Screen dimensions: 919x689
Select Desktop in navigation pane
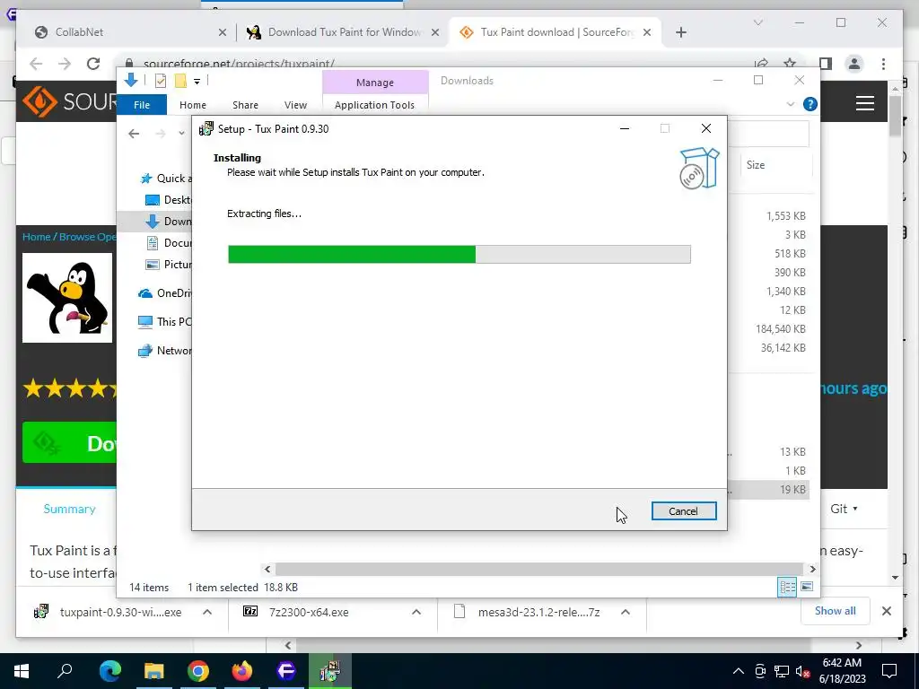168,200
